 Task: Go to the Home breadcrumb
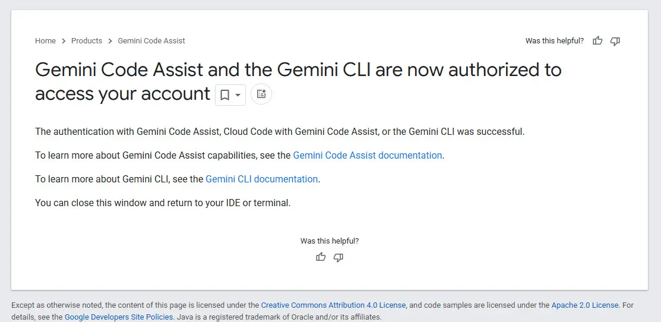click(45, 41)
